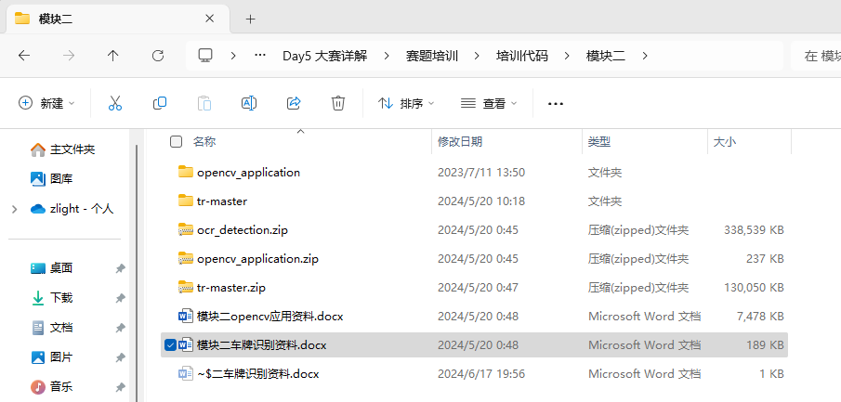The image size is (841, 402).
Task: Click the Copy icon in toolbar
Action: (x=160, y=103)
